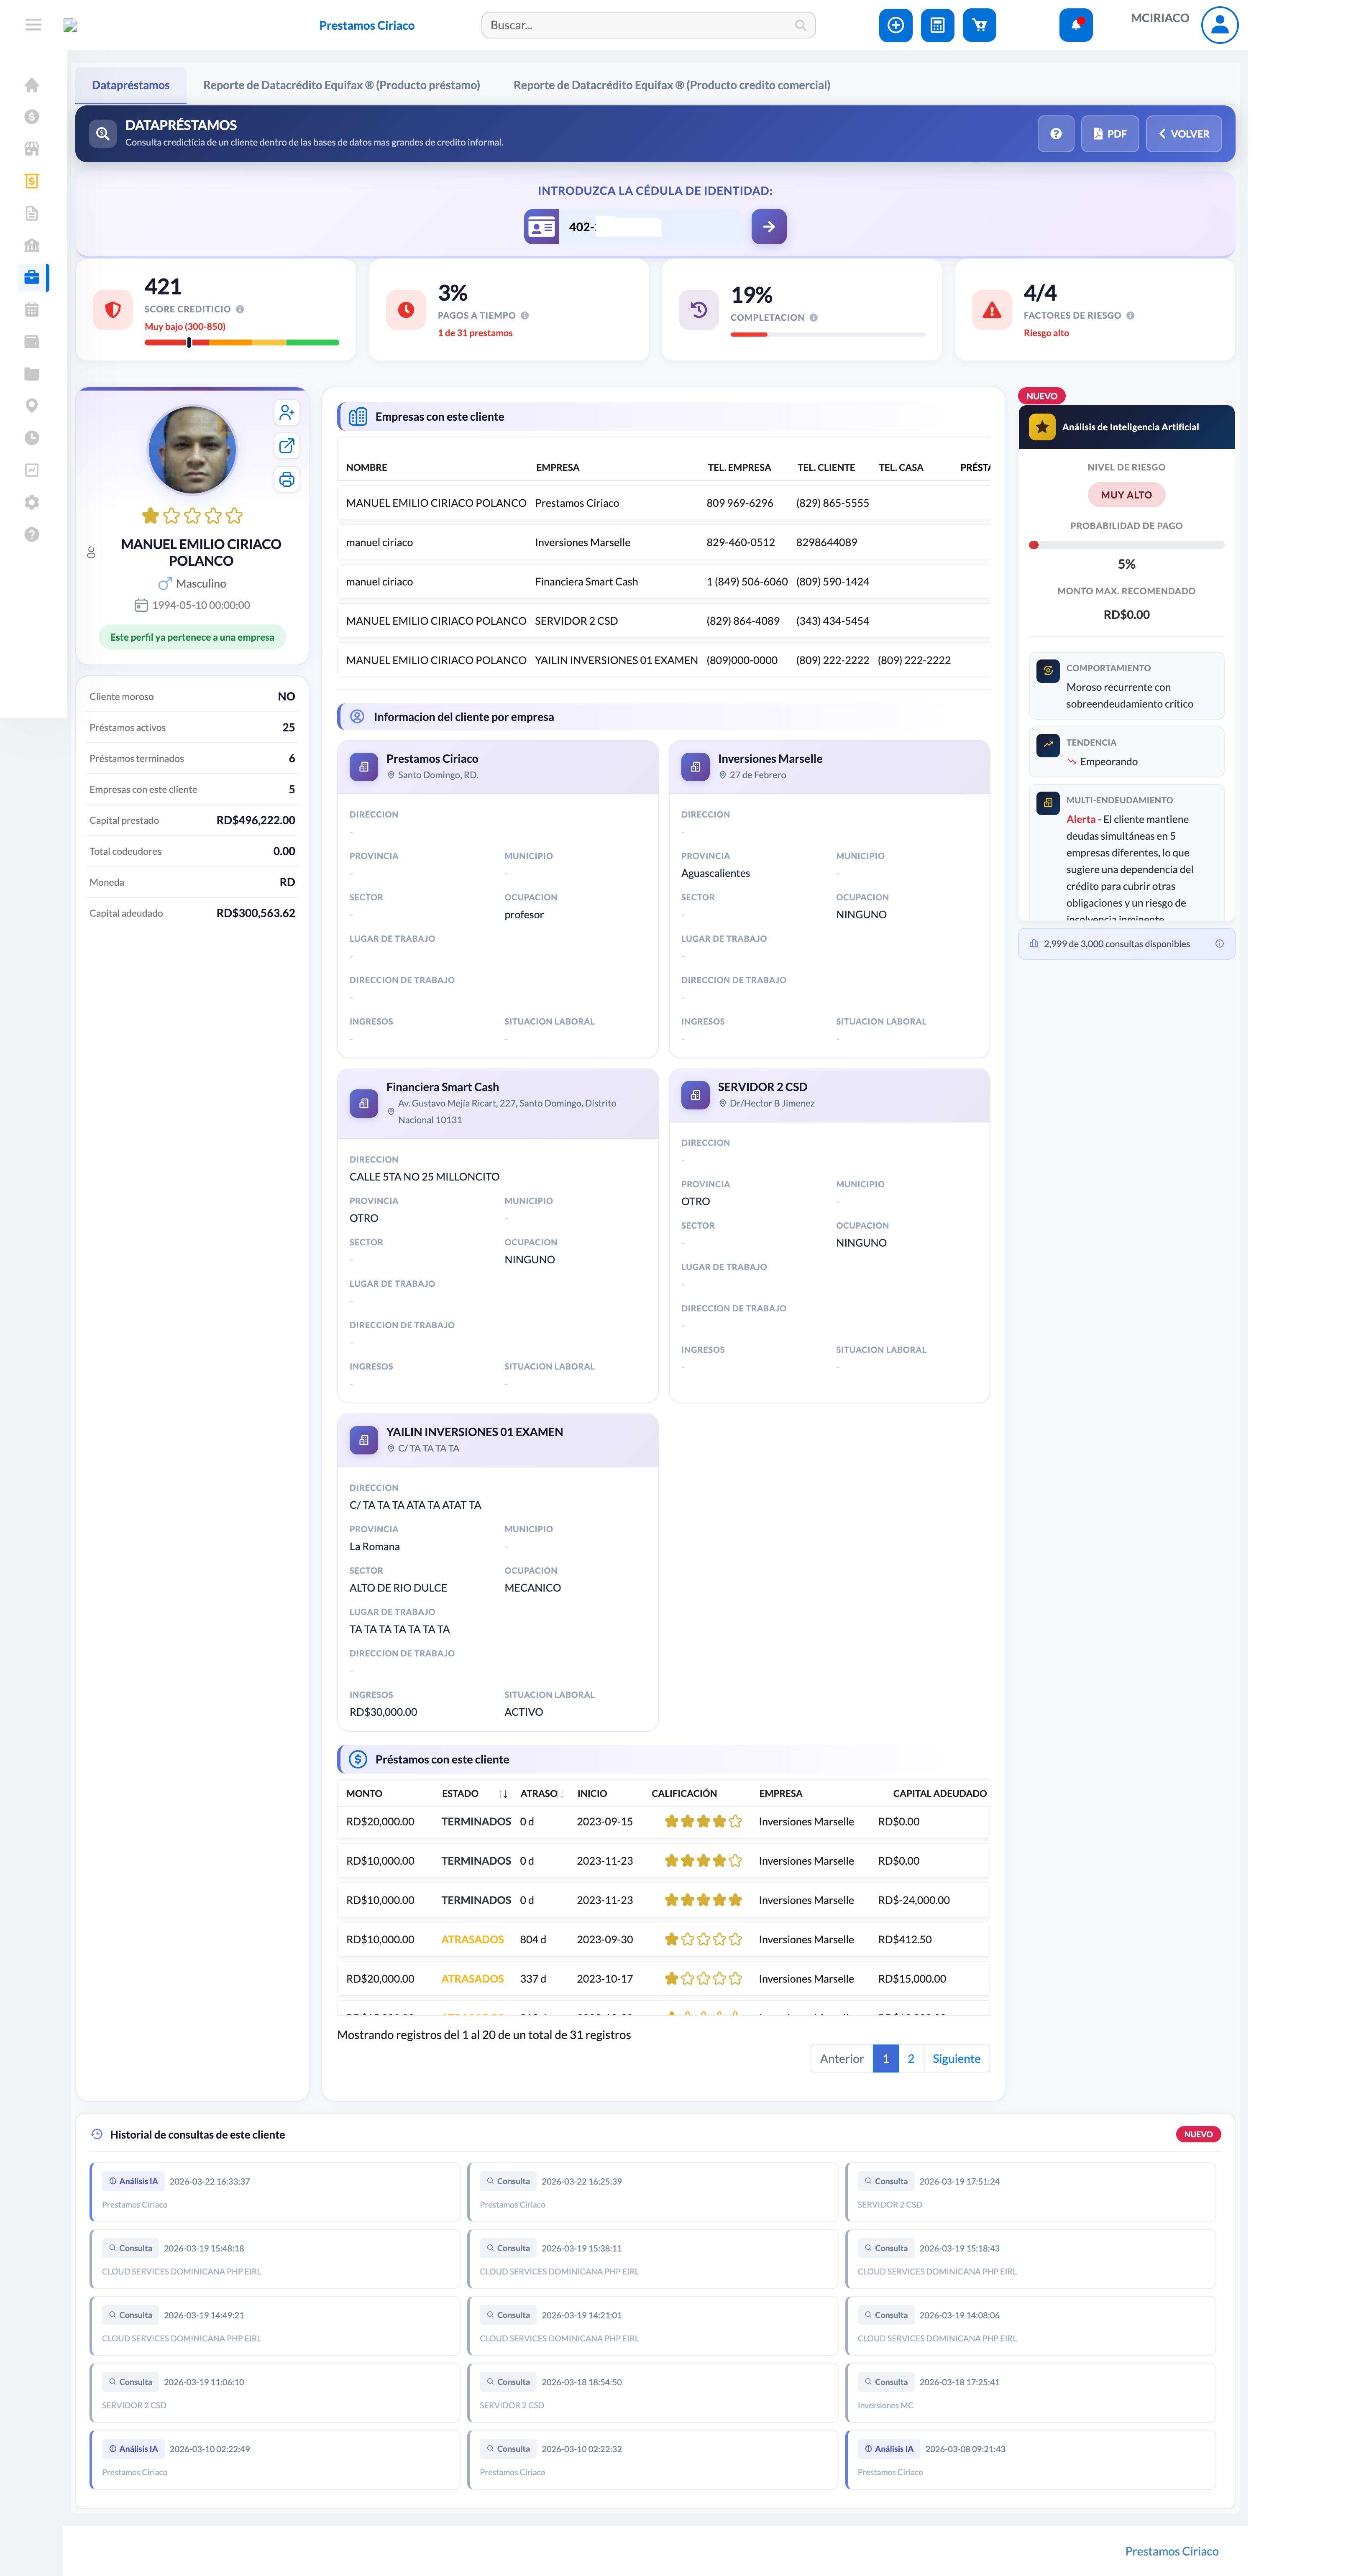Open Consulta entry dated 2026-03-22 16:25:39

pos(653,2192)
